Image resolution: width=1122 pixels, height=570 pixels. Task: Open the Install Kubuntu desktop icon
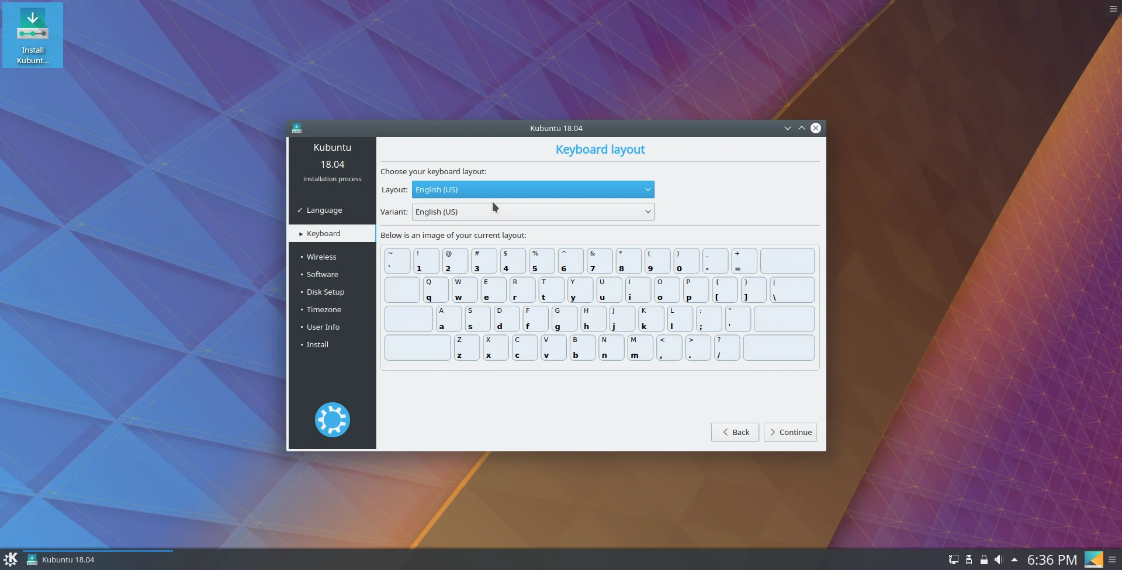[33, 35]
